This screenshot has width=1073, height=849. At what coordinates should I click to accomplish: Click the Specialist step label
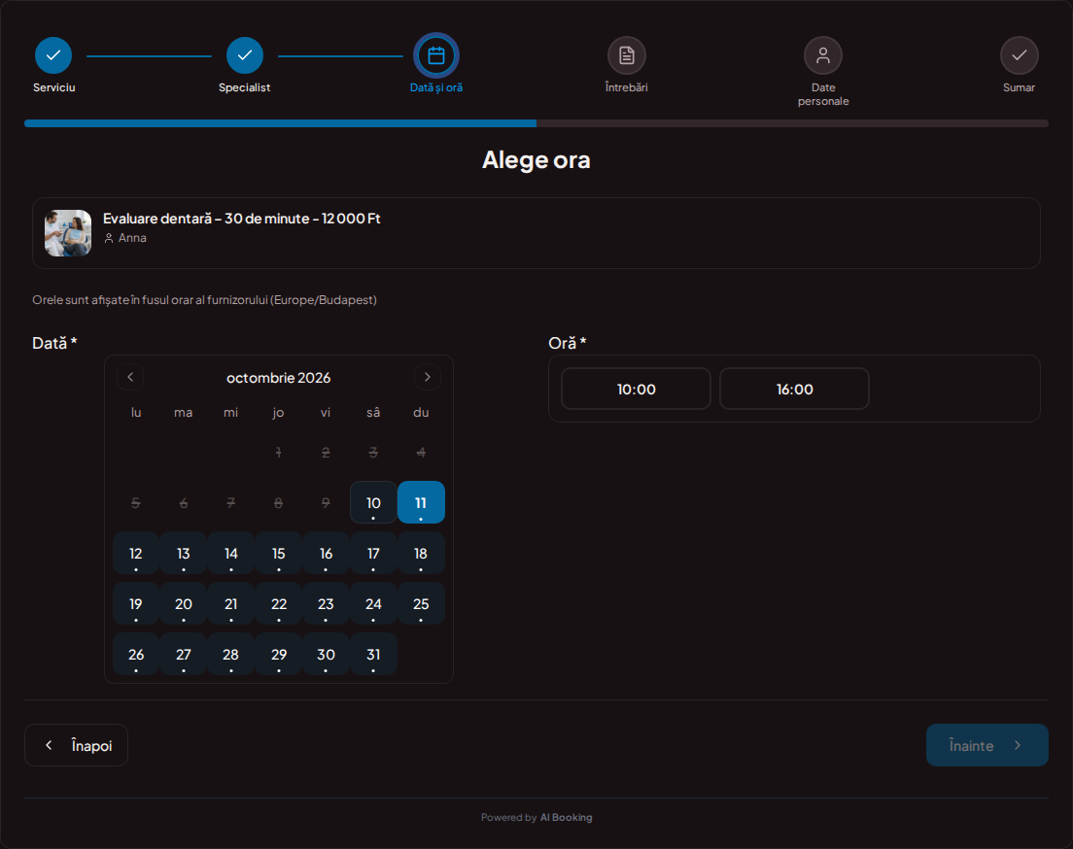(x=244, y=87)
